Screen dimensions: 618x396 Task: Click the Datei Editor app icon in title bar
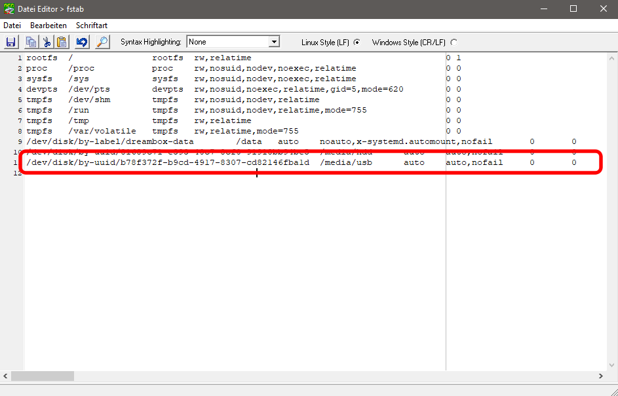click(9, 9)
